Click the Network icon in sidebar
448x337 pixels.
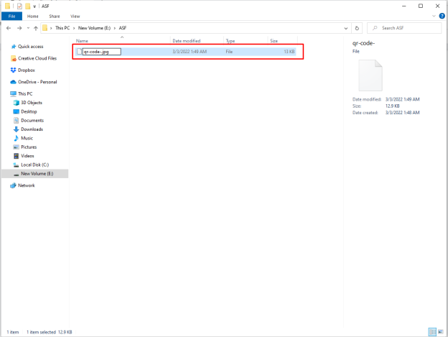tap(13, 185)
